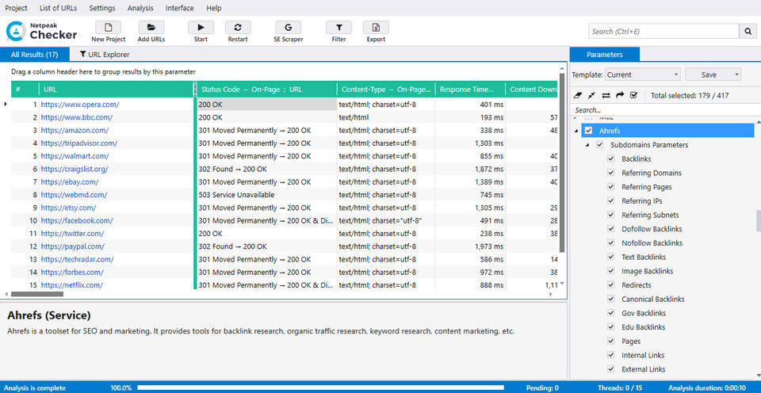Open the Save button dropdown arrow
The height and width of the screenshot is (393, 761).
pos(736,74)
